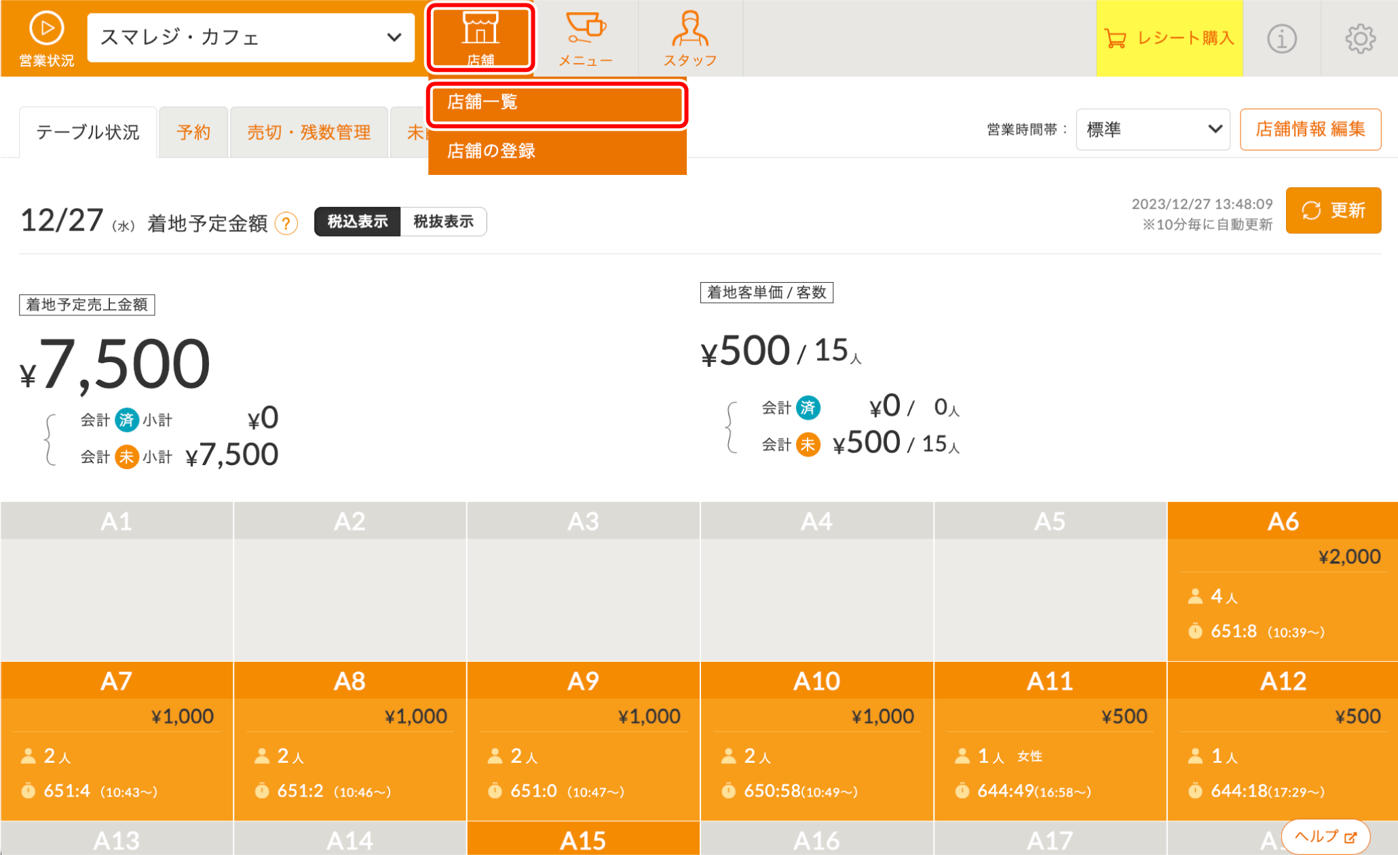
Task: Open the info circle icon
Action: pyautogui.click(x=1281, y=39)
